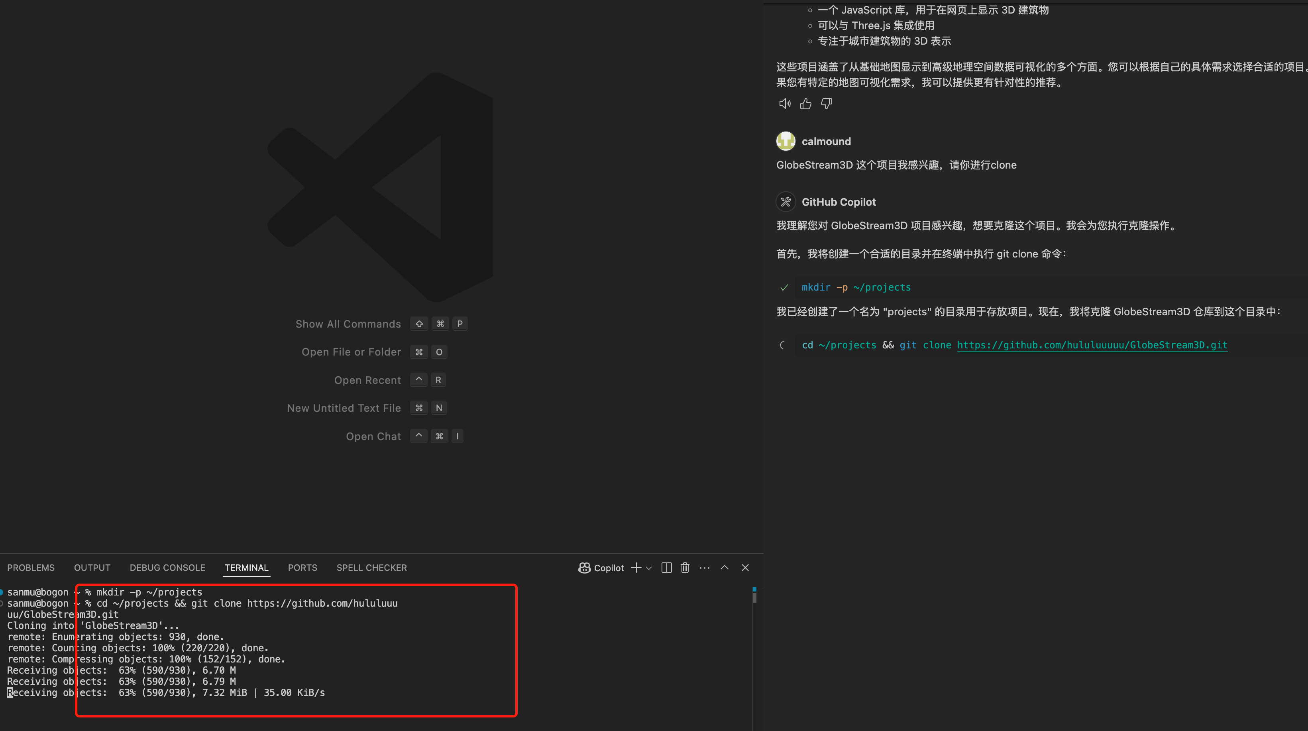Create new terminal with plus icon
Image resolution: width=1308 pixels, height=731 pixels.
pyautogui.click(x=636, y=568)
